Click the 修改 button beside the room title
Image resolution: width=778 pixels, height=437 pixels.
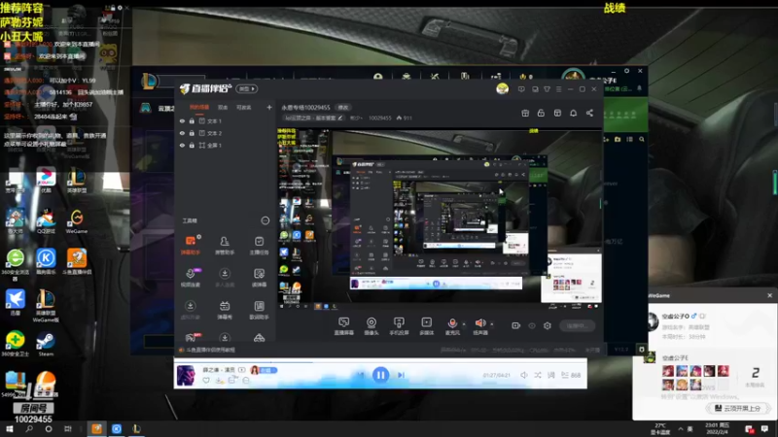(x=343, y=107)
